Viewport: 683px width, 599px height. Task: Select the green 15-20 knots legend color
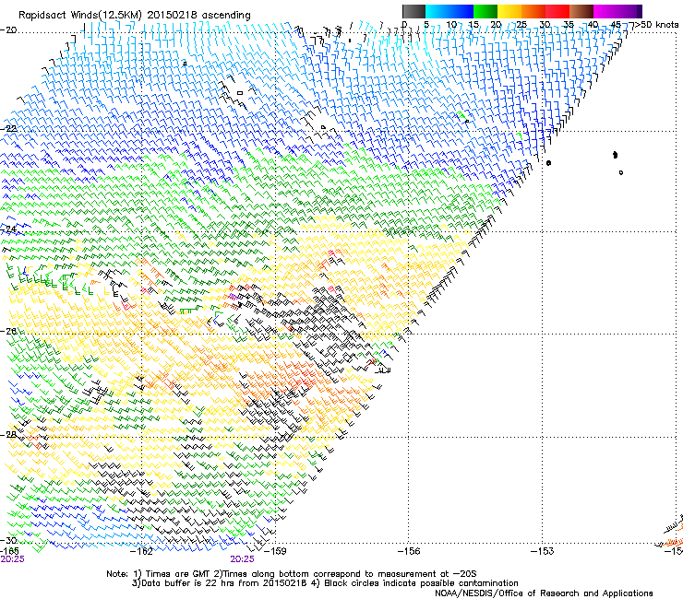[x=485, y=11]
